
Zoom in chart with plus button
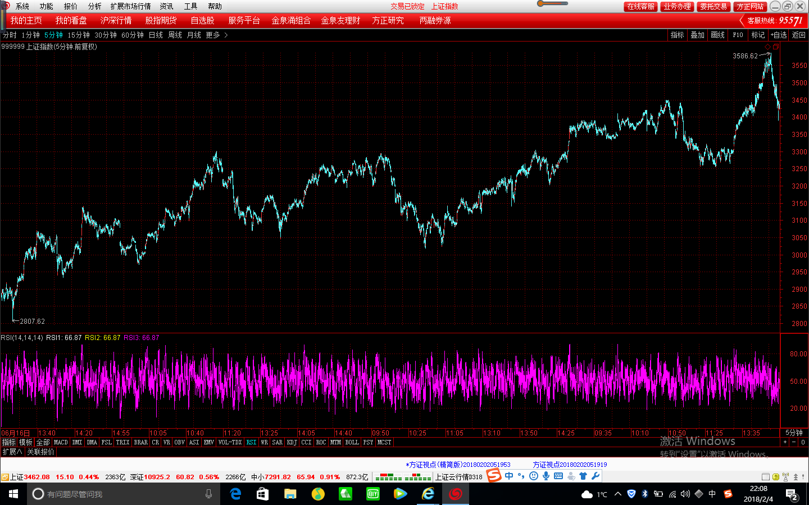785,442
